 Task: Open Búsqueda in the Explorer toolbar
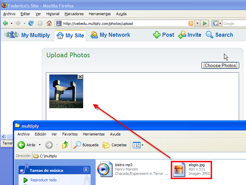pyautogui.click(x=86, y=145)
